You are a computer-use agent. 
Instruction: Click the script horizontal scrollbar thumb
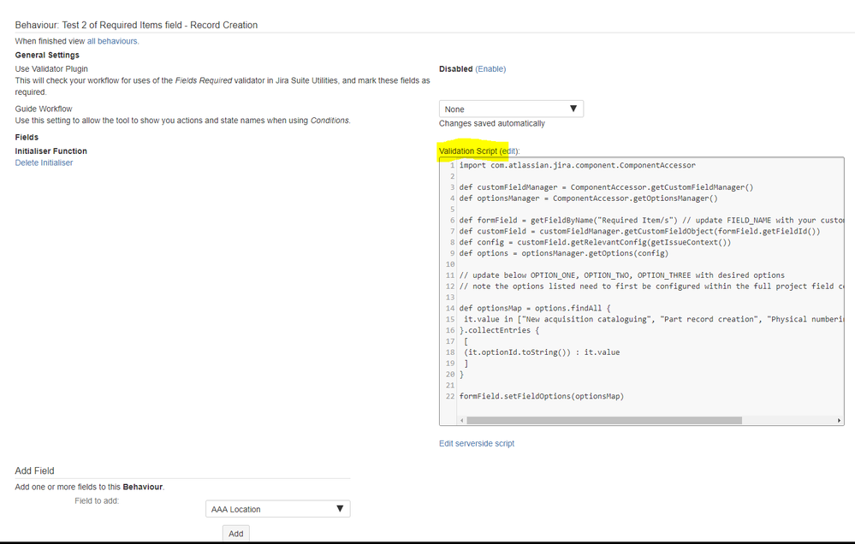coord(604,420)
